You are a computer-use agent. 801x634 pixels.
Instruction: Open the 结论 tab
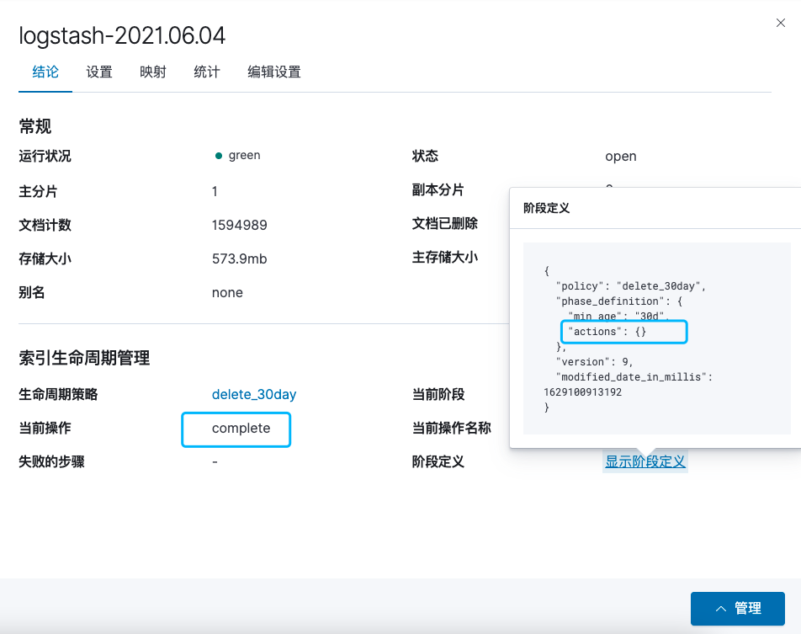(x=45, y=72)
